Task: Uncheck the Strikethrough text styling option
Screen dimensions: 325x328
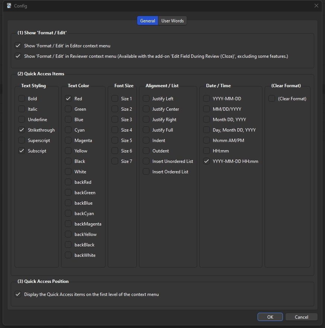Action: click(x=22, y=130)
